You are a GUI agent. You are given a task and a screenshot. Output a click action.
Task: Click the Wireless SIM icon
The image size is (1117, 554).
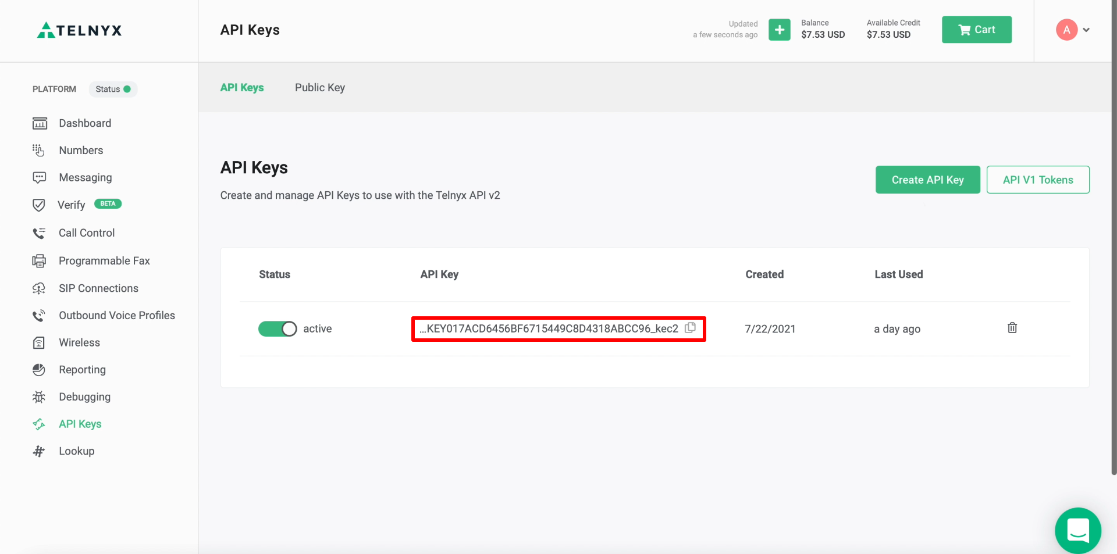pos(39,343)
